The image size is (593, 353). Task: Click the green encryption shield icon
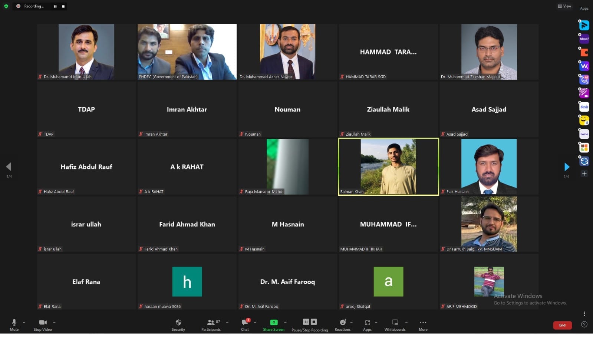6,6
